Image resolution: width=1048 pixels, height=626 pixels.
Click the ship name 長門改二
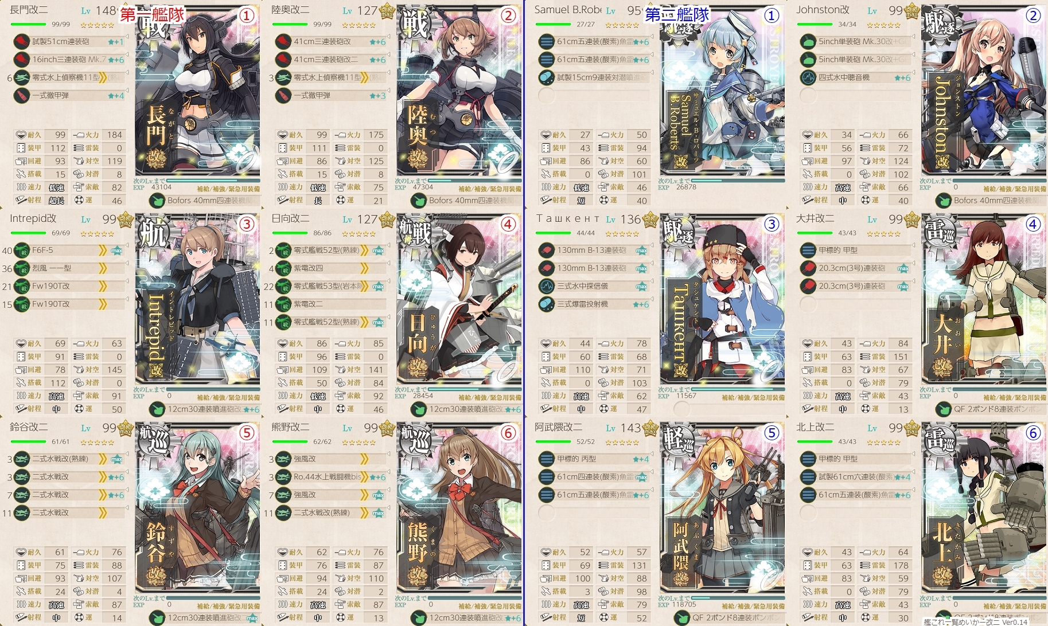(29, 10)
